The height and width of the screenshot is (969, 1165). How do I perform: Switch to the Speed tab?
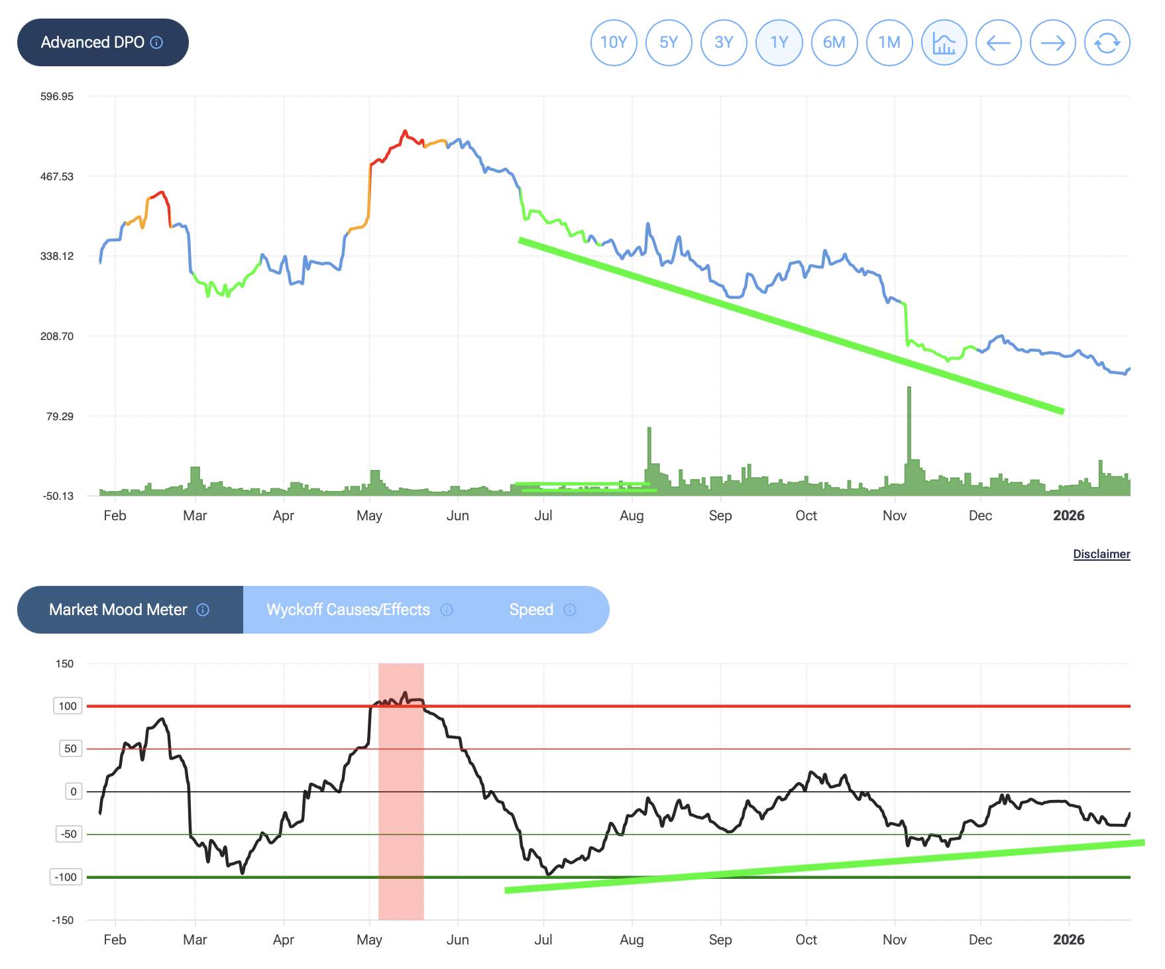click(x=531, y=610)
